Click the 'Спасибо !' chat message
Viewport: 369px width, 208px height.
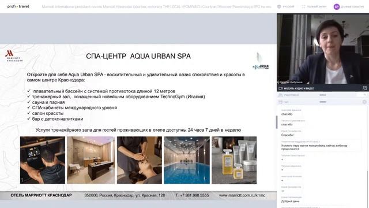pos(288,135)
